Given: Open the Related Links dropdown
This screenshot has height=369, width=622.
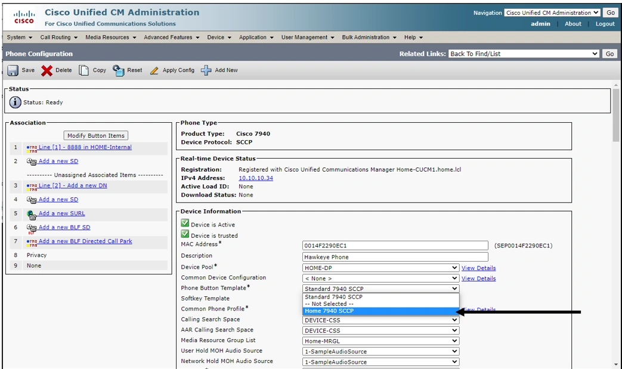Looking at the screenshot, I should [x=524, y=54].
